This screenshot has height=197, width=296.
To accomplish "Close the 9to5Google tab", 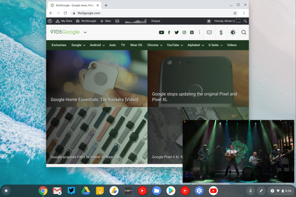I will pos(98,5).
